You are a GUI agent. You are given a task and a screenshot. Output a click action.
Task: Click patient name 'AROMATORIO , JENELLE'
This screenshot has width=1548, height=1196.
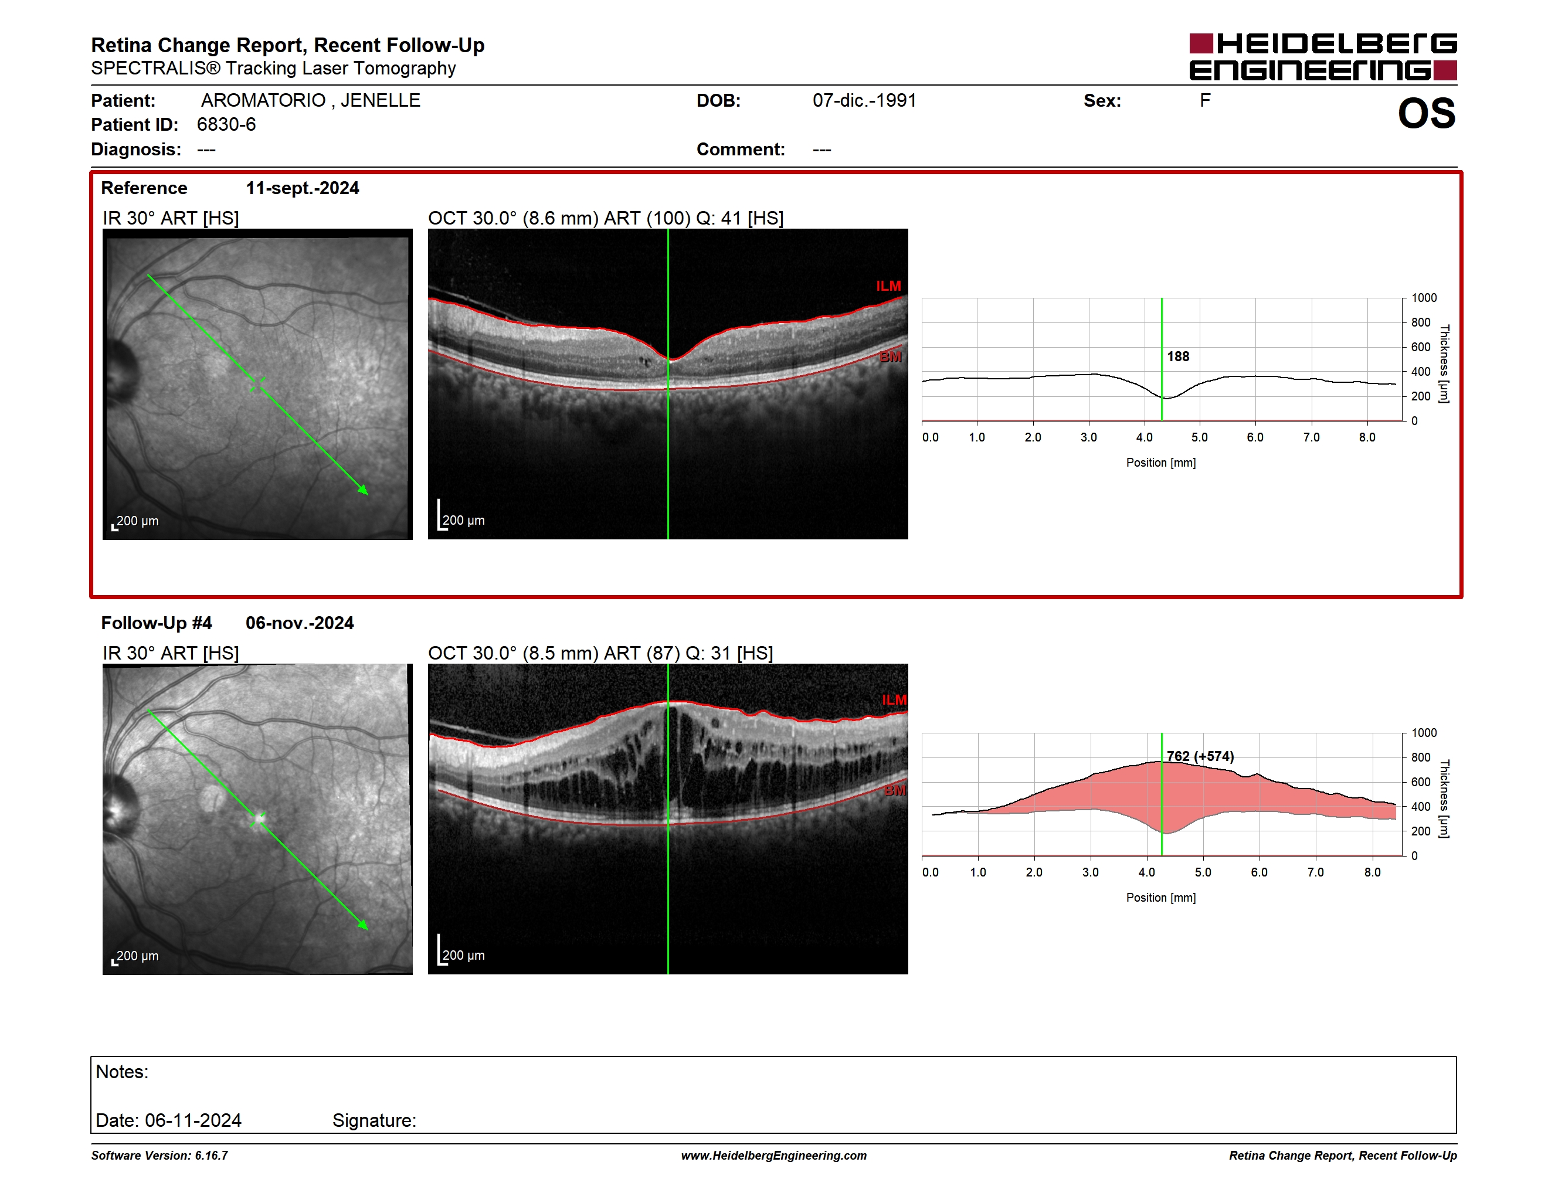coord(310,101)
